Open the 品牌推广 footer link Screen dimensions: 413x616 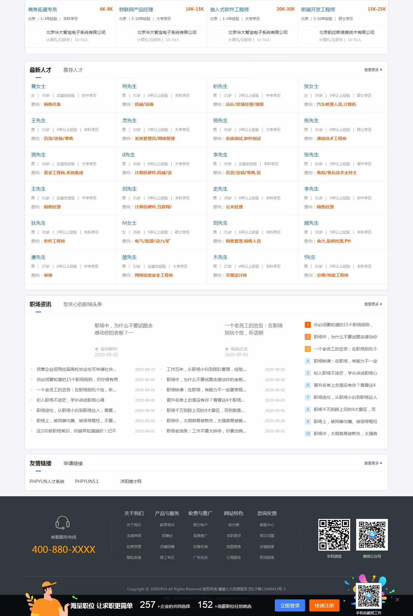(x=200, y=536)
